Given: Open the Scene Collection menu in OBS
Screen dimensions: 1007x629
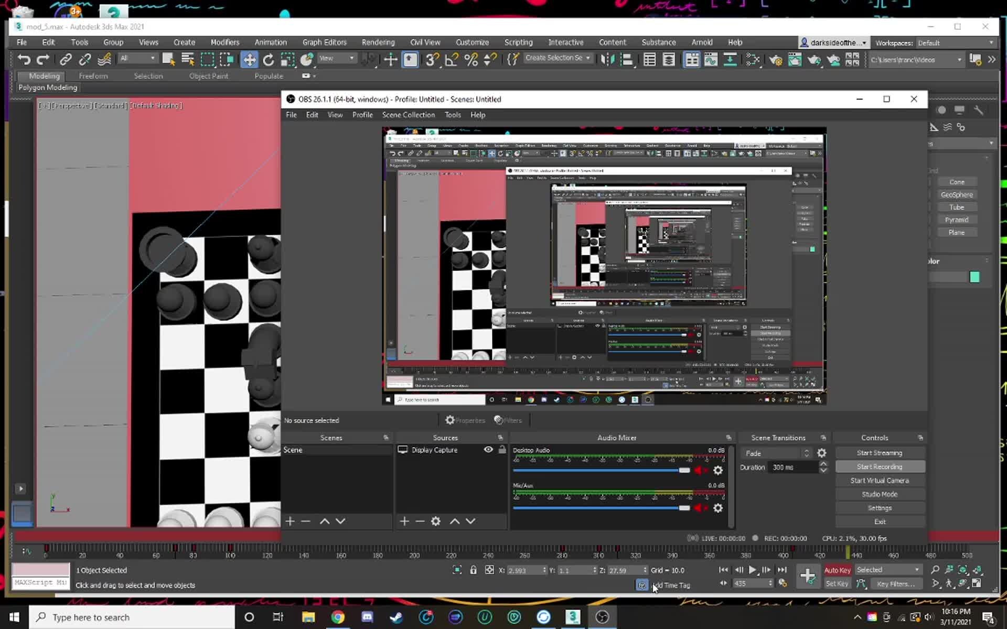Looking at the screenshot, I should [x=408, y=115].
